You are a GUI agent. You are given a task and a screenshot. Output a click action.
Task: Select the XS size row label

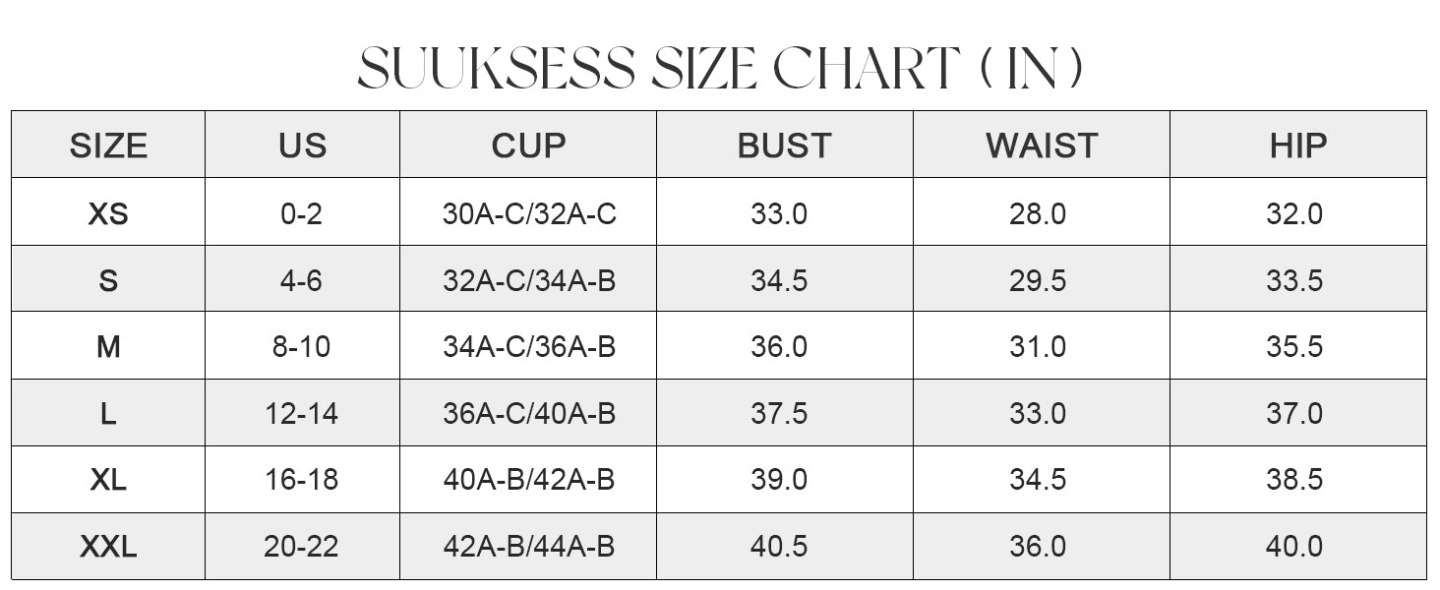pos(108,213)
